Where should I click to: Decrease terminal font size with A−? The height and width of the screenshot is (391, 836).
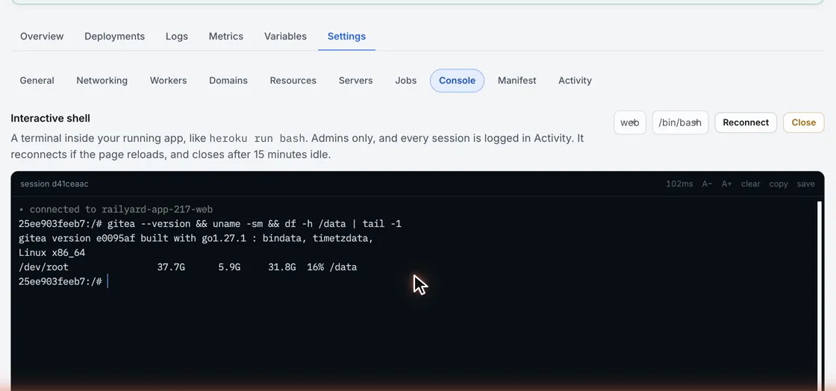[x=707, y=184]
